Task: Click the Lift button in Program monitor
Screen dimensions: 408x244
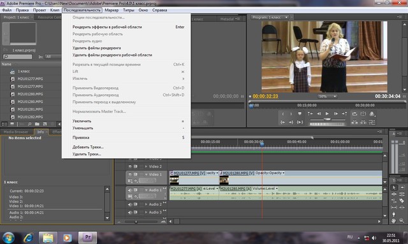Action: point(354,122)
